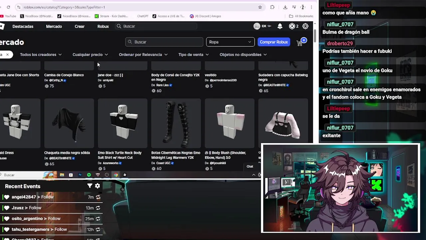Click the IDK profile avatar

tap(257, 26)
